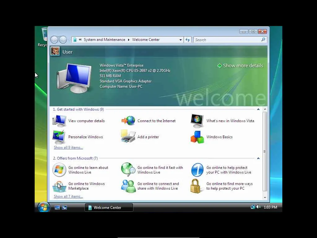Select the help protect your PC Windows Live icon

tap(197, 170)
